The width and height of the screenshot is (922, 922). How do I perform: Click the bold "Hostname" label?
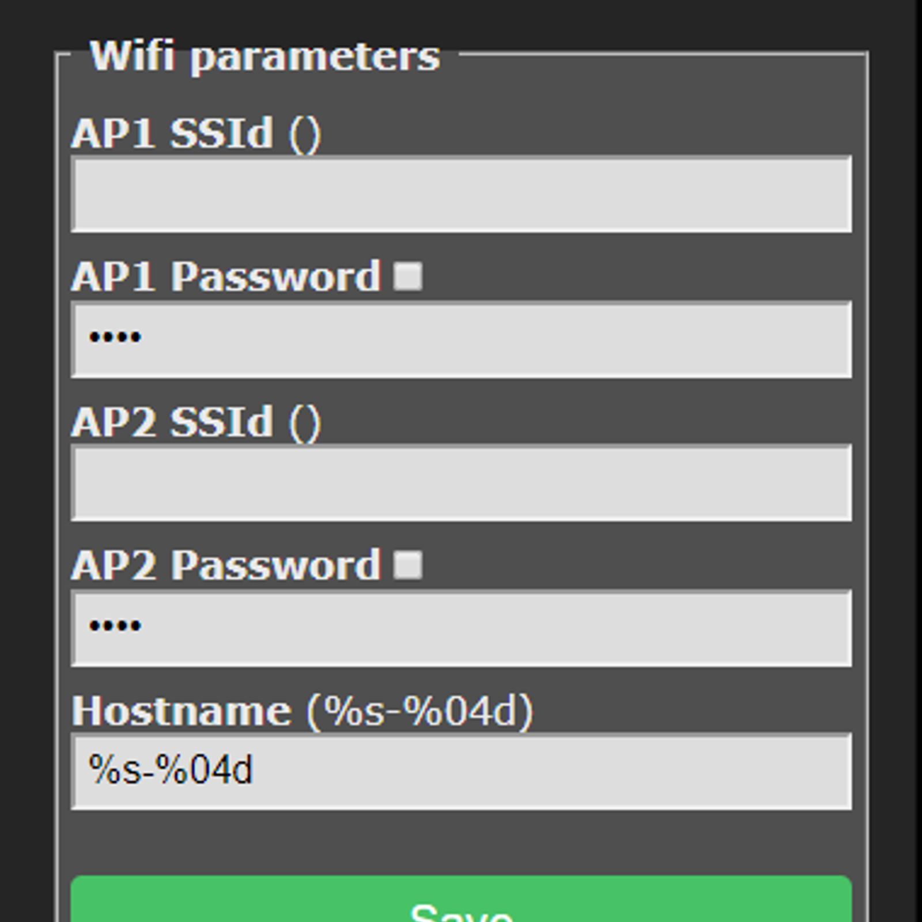[182, 711]
